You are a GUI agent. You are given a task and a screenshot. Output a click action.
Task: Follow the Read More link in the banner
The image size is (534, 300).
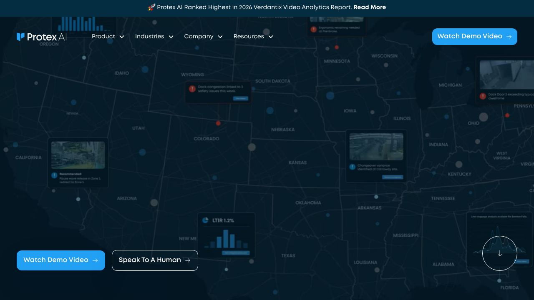click(x=370, y=7)
